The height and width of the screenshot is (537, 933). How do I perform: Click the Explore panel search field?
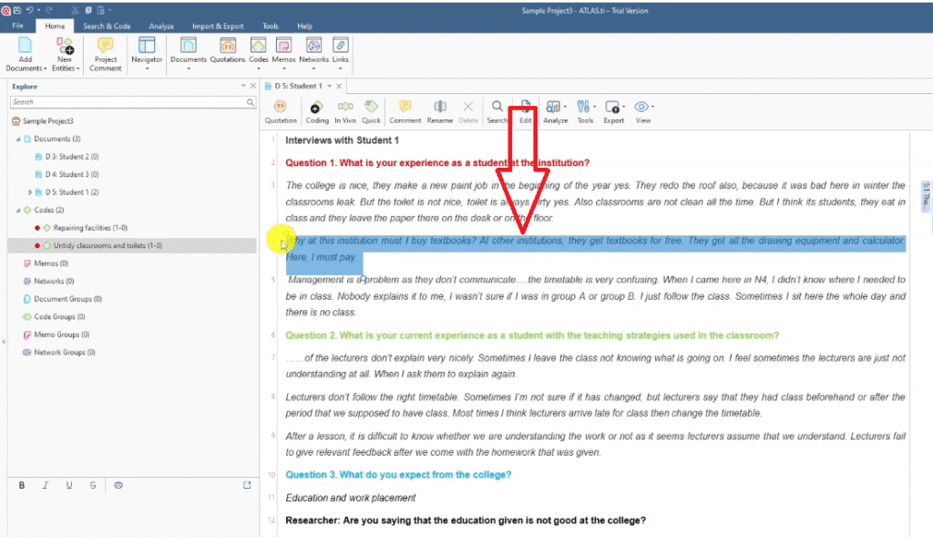tap(128, 102)
